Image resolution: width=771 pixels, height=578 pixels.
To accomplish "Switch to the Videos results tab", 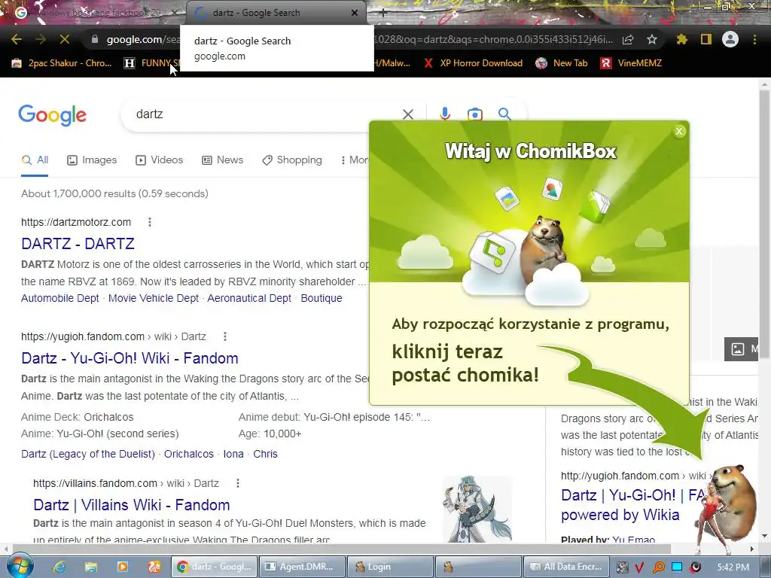I will [x=160, y=160].
